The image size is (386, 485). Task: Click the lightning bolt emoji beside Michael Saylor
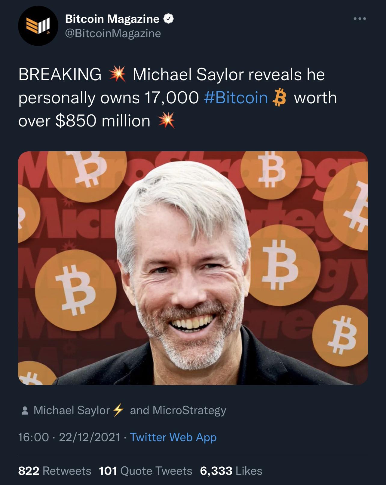(118, 410)
